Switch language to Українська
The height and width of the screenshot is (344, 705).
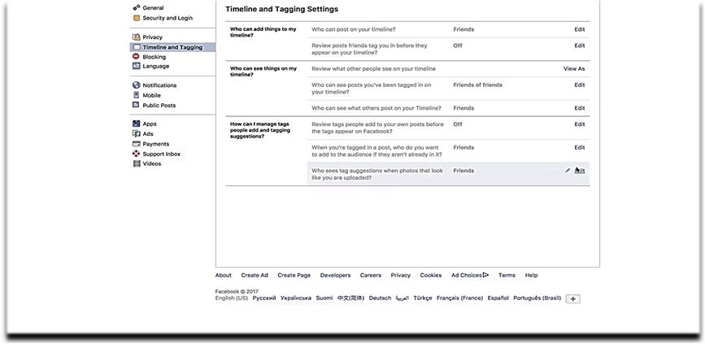point(296,298)
